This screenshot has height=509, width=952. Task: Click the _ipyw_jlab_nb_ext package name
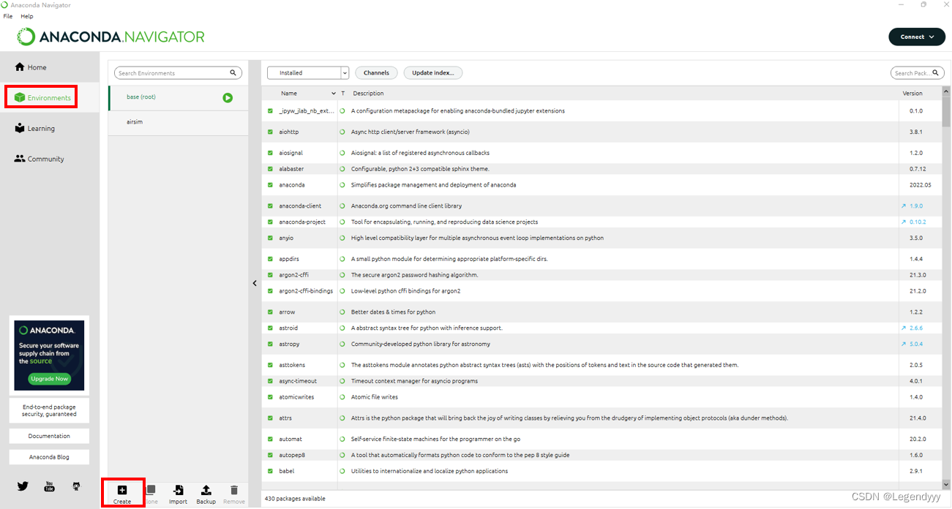pos(307,111)
